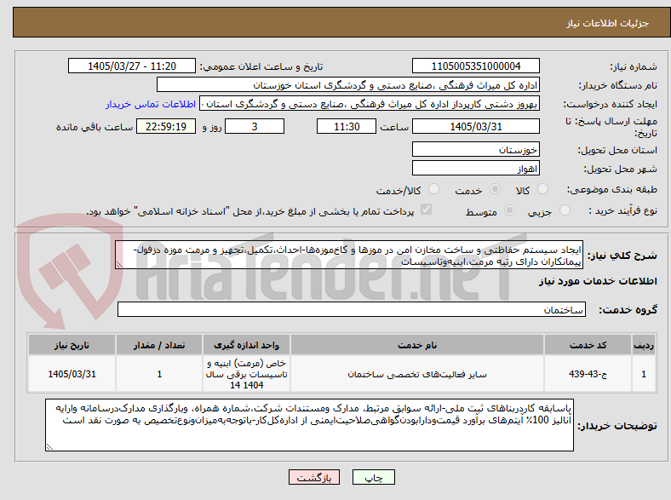Click the service name سایر فعالیت‌های تخصصی ساختمان

(x=417, y=375)
